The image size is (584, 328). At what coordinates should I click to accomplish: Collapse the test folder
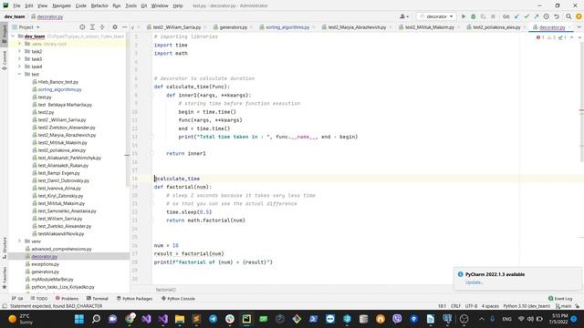coord(20,74)
